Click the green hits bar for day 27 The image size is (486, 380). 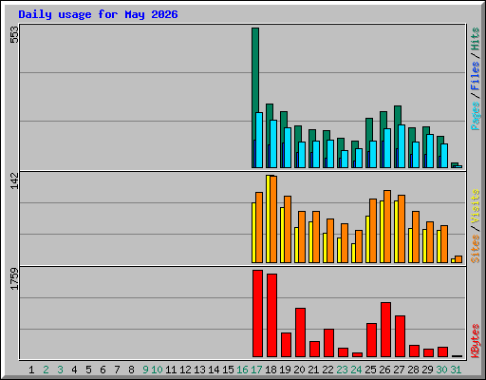click(398, 115)
